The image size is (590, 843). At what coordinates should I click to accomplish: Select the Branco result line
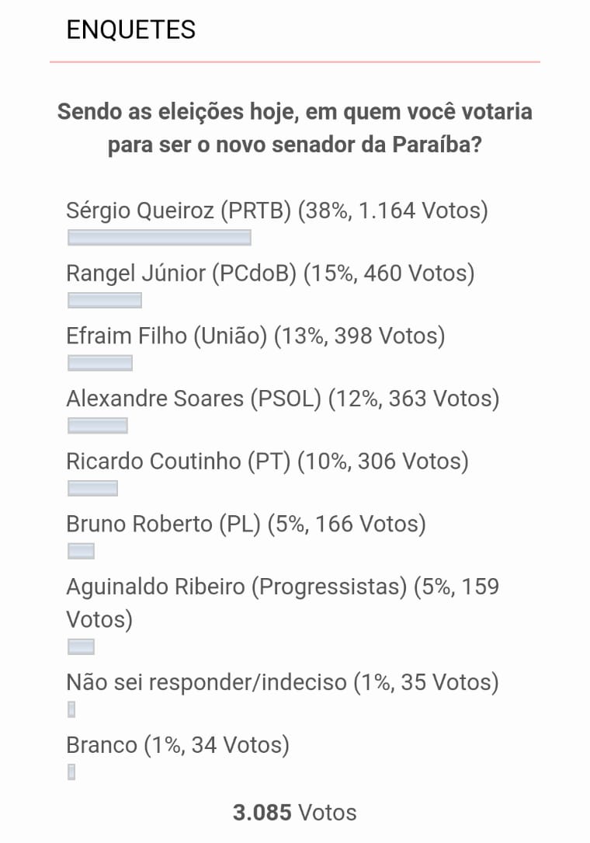pos(178,745)
